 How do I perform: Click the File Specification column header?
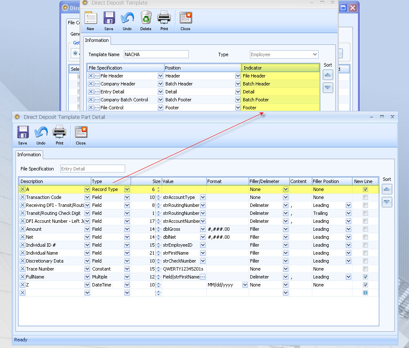[x=126, y=68]
